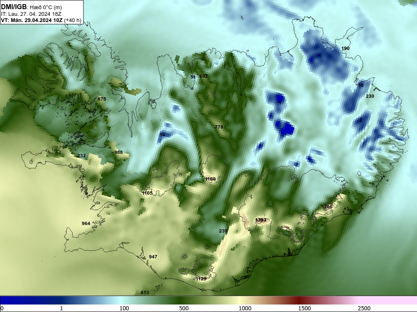Select the VT line 'Mán. 29.04.2024 10Z'
This screenshot has height=312, width=417.
(37, 20)
